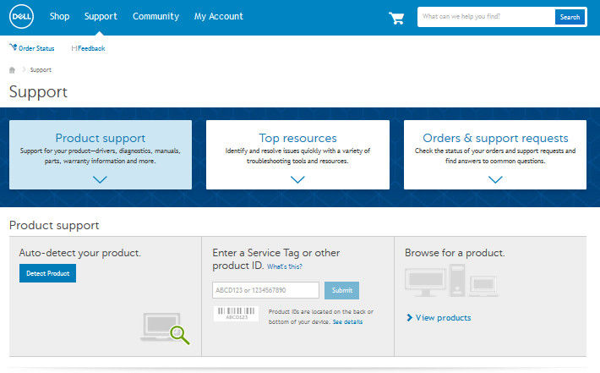Viewport: 600px width, 373px height.
Task: Click the Support breadcrumb text
Action: point(41,69)
